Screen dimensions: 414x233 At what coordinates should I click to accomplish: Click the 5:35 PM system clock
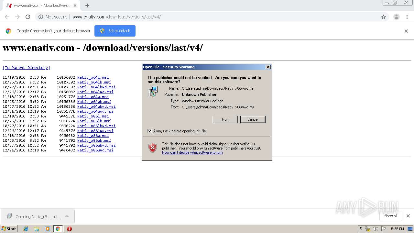click(397, 229)
